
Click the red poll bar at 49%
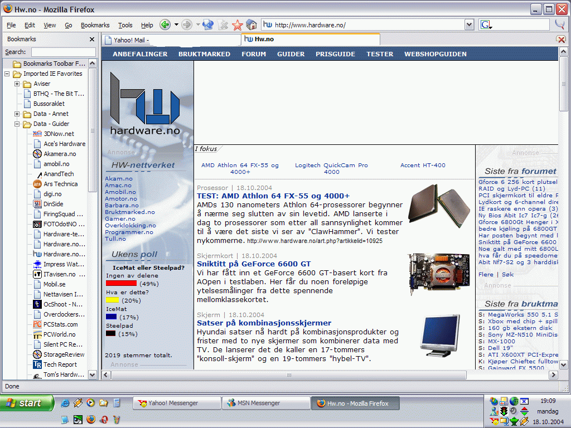[x=121, y=284]
